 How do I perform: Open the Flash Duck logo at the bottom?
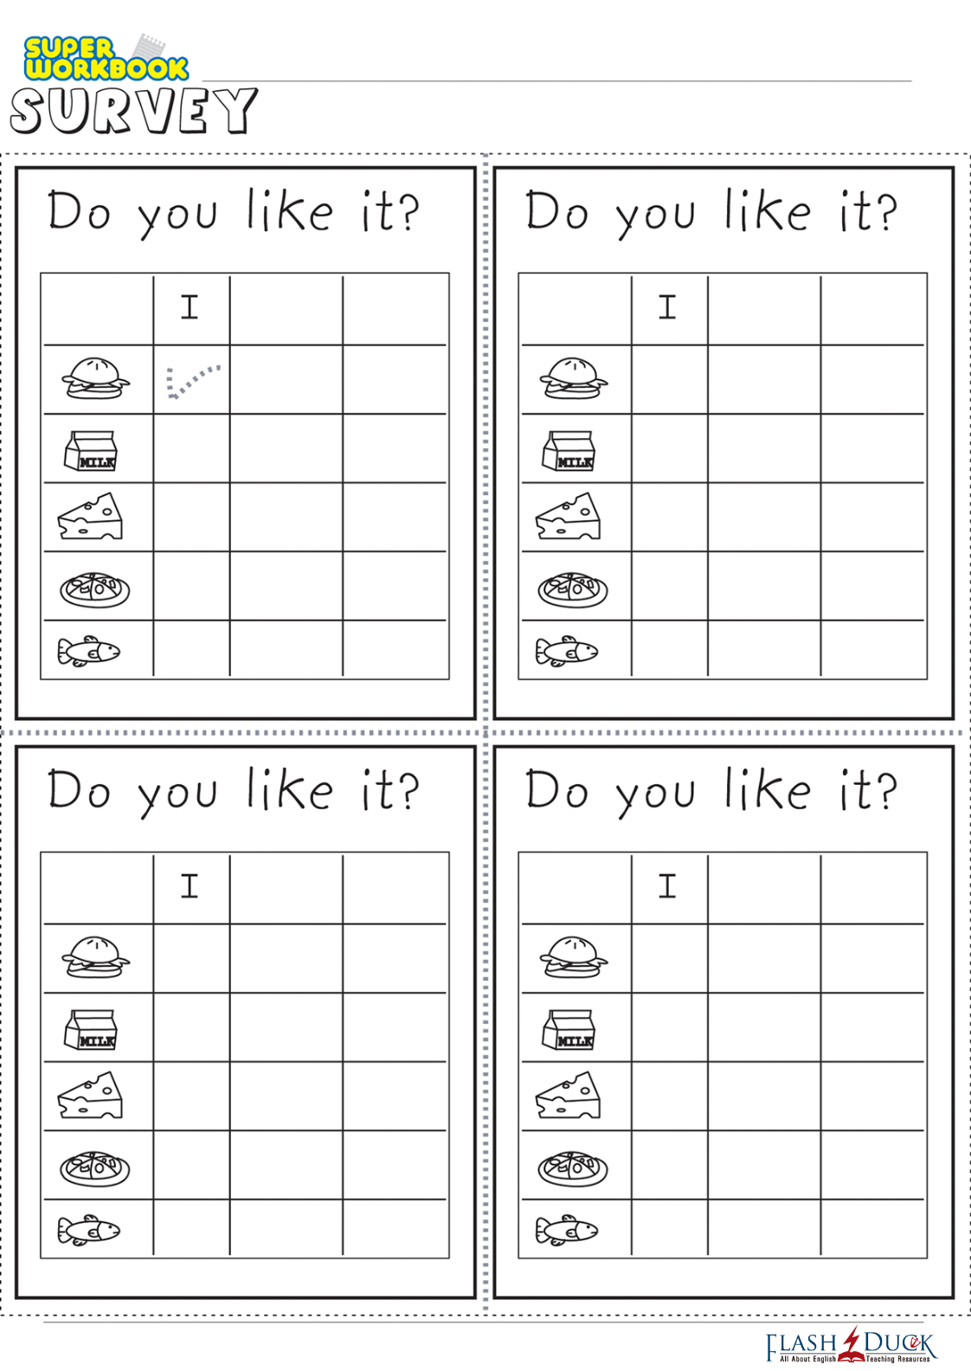[x=851, y=1345]
